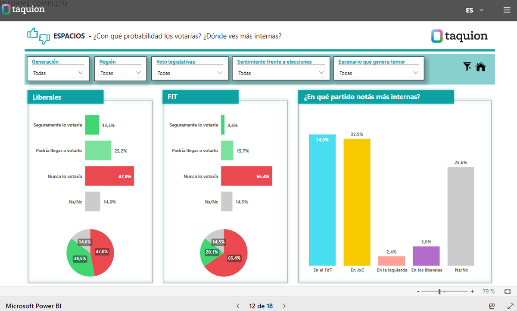Click the thumbs up/down Espacios icon
This screenshot has width=517, height=311.
tap(38, 36)
